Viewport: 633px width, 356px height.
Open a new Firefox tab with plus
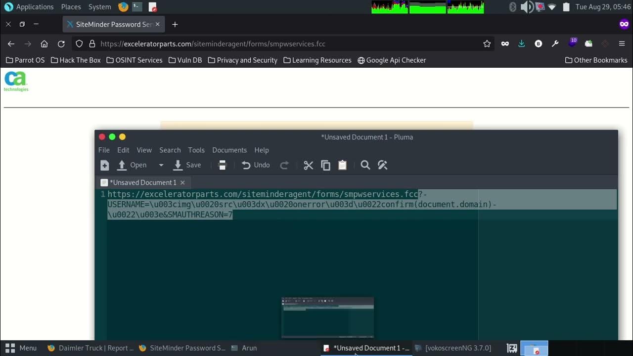click(x=175, y=24)
